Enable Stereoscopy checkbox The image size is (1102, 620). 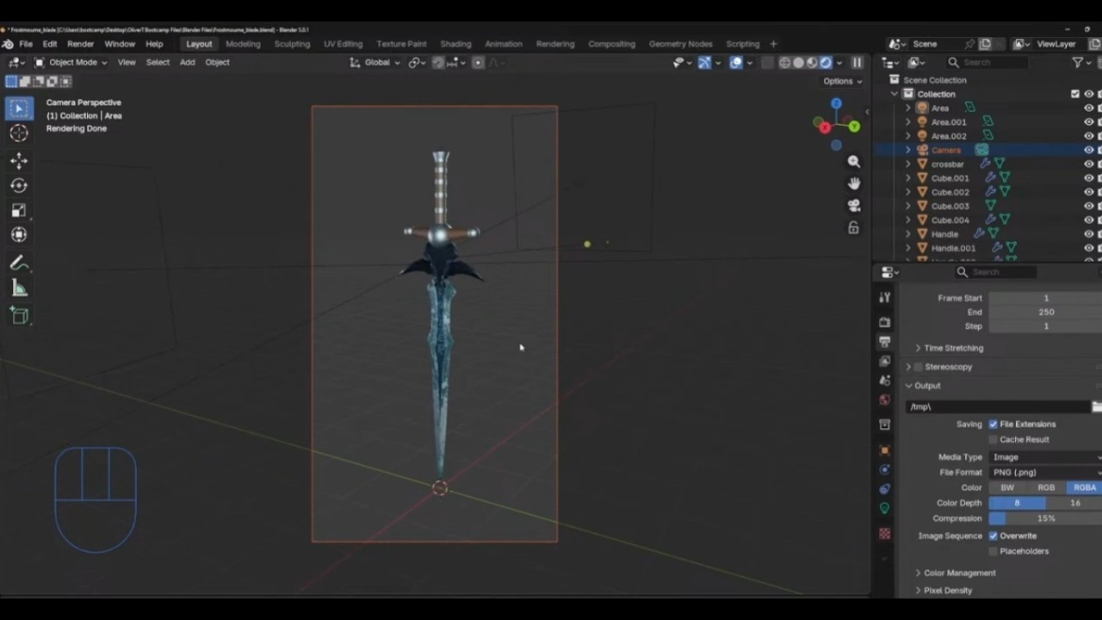point(918,367)
